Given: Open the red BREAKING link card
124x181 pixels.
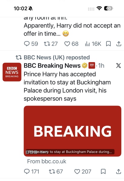Looking at the screenshot, I should [x=73, y=131].
